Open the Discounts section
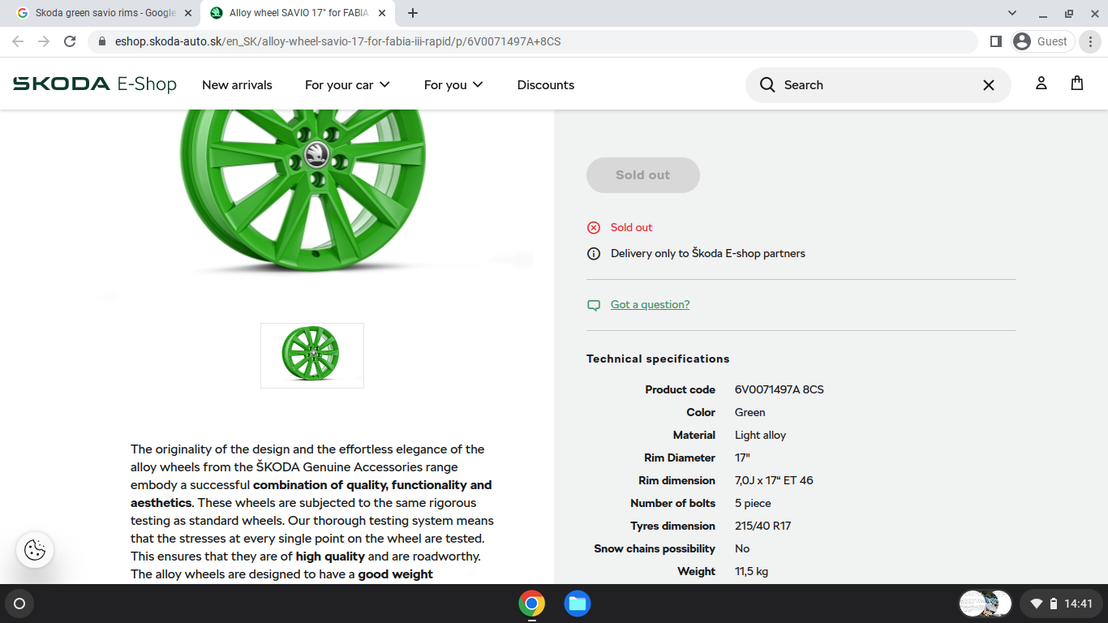This screenshot has height=623, width=1108. pos(545,84)
